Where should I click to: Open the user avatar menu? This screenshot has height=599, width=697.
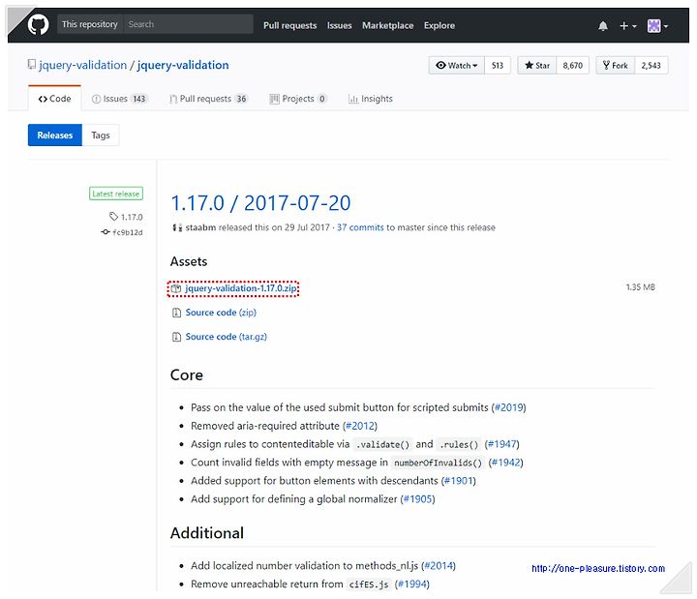click(x=657, y=26)
